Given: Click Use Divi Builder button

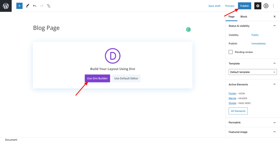Looking at the screenshot, I should [x=97, y=78].
